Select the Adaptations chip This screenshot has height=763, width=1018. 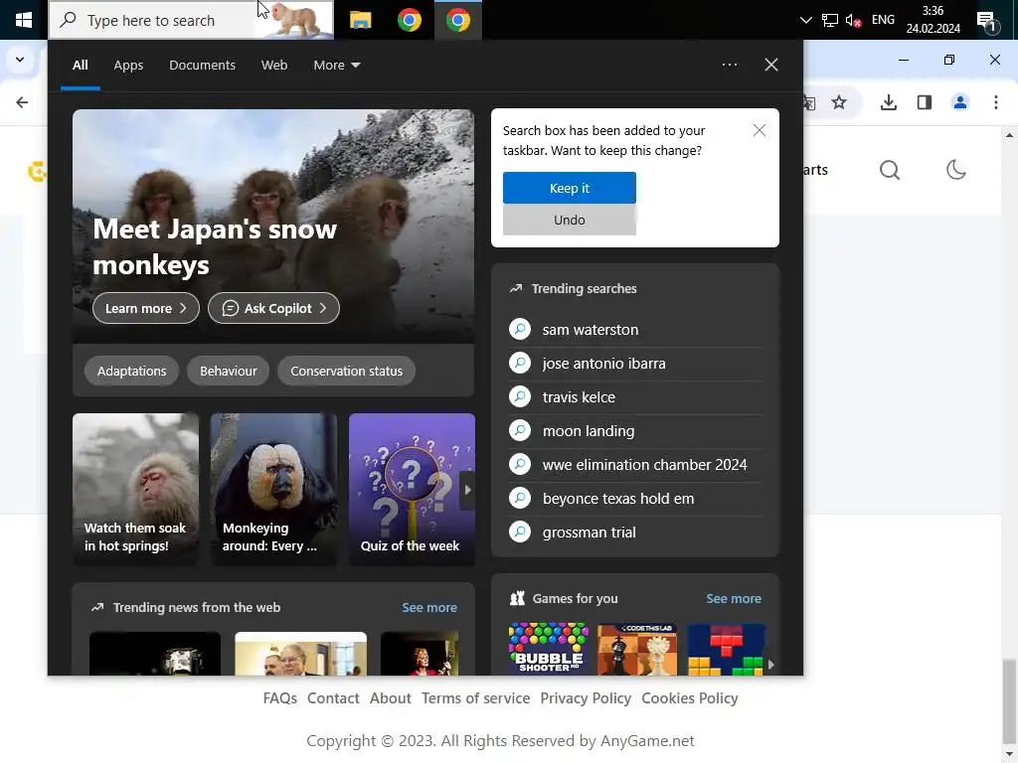pos(132,372)
